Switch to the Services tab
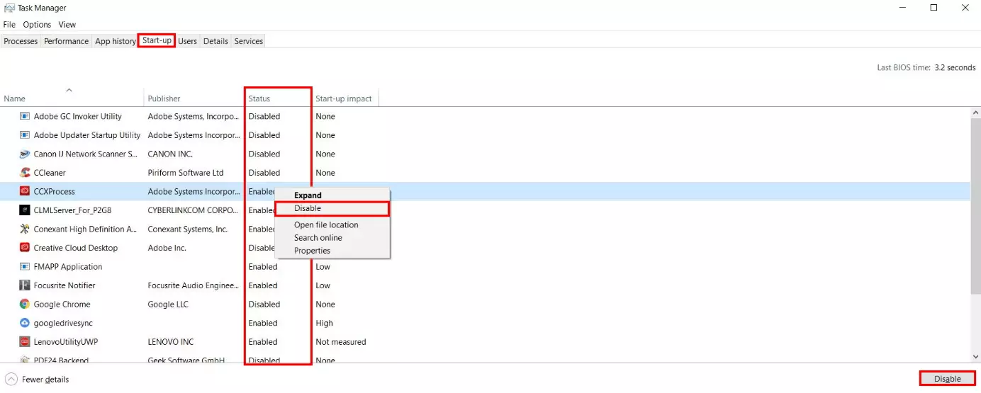Image resolution: width=981 pixels, height=393 pixels. (248, 41)
